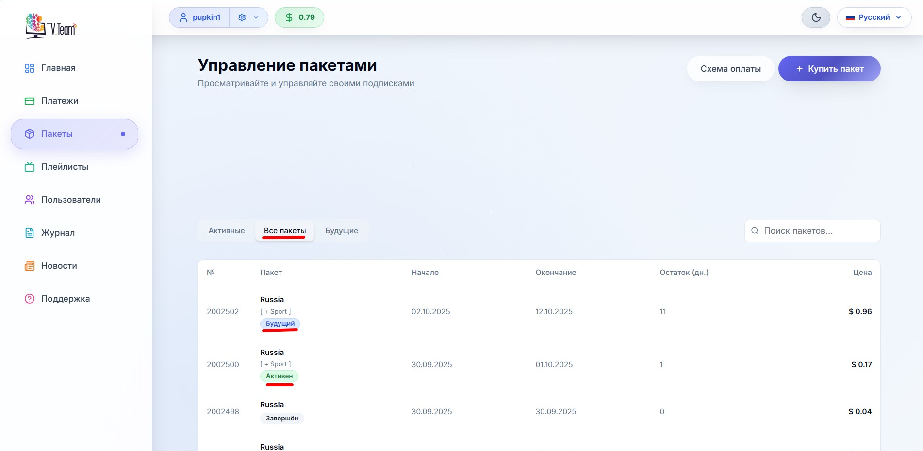
Task: Open the Платежи card icon
Action: pos(30,101)
